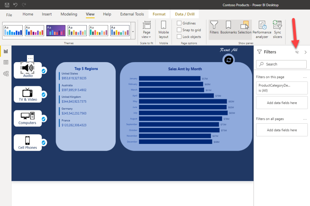310x206 pixels.
Task: Expand the ProductCategoryDe... filter card
Action: click(282, 88)
